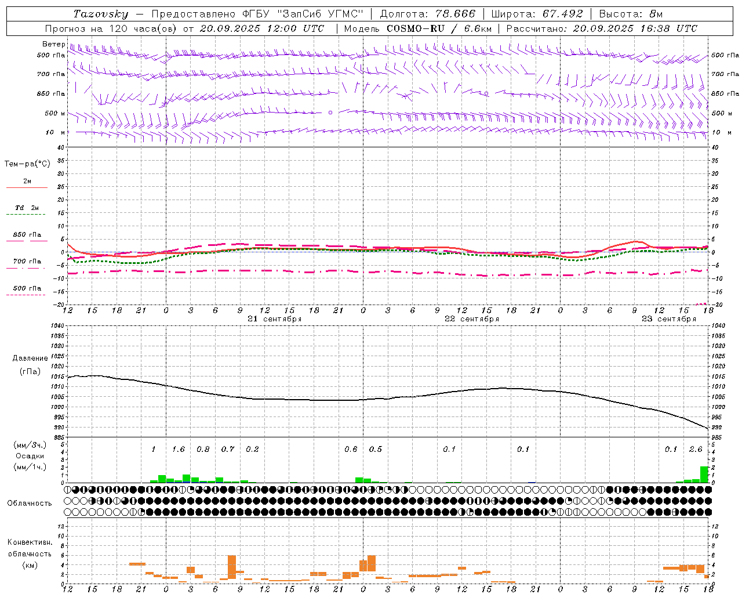Click the 21 сентября date label
Screen dimensions: 742x594
pyautogui.click(x=275, y=319)
